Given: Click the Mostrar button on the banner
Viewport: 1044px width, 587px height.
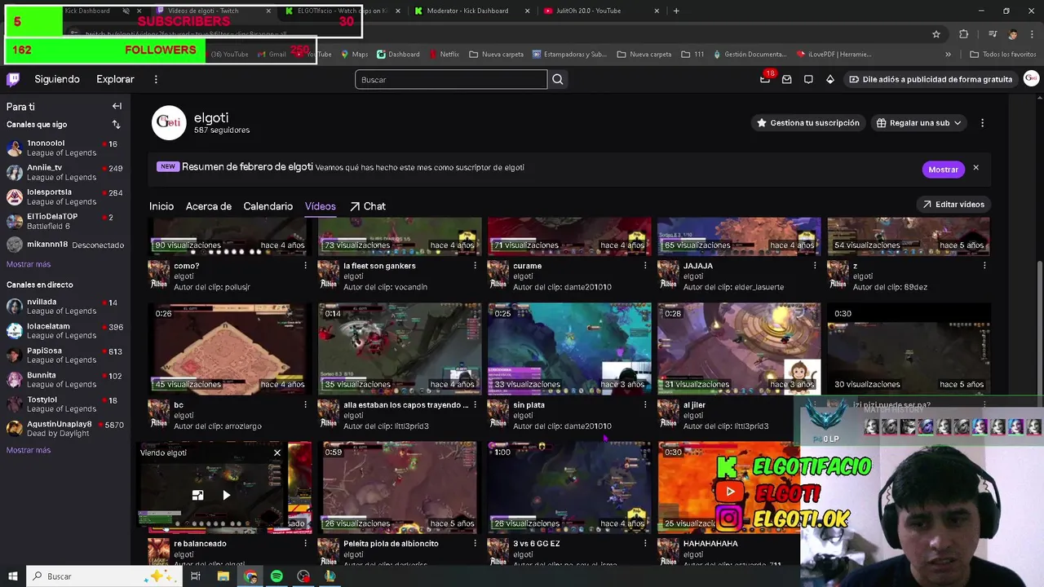Looking at the screenshot, I should tap(943, 169).
